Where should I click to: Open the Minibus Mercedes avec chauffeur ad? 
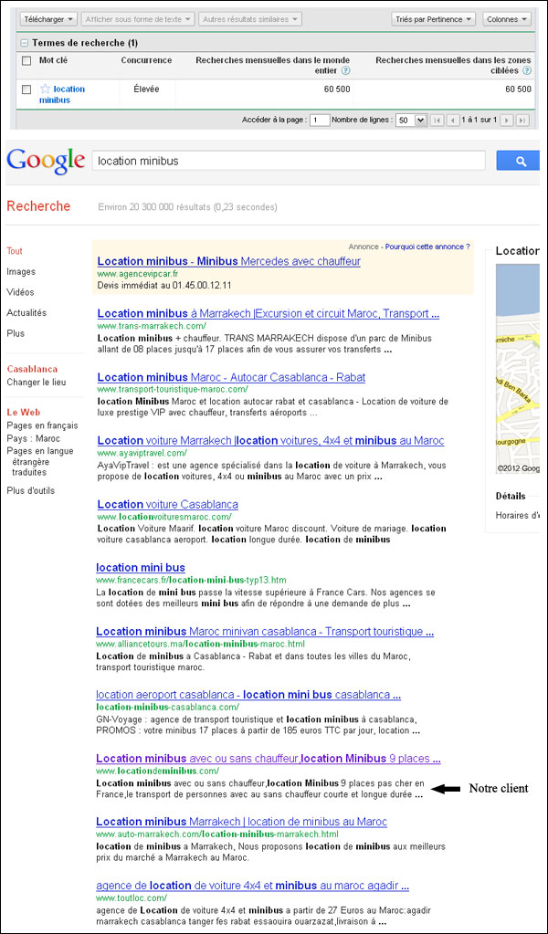tap(228, 261)
